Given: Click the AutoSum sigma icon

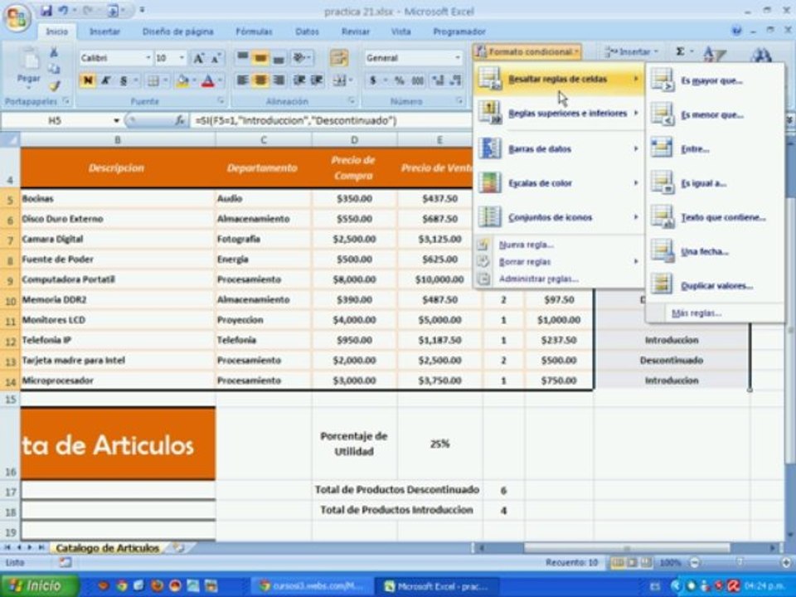Looking at the screenshot, I should pyautogui.click(x=680, y=51).
